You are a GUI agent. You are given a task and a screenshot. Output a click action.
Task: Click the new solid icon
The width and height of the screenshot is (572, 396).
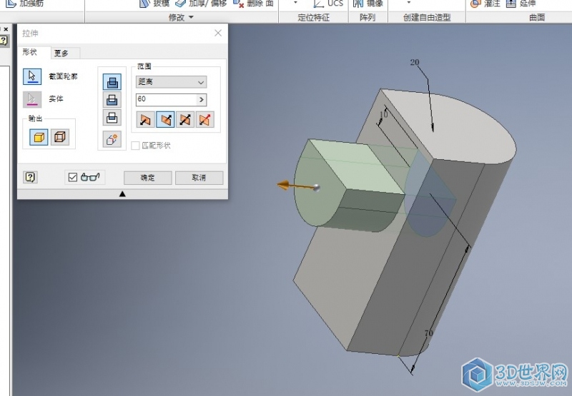point(112,139)
